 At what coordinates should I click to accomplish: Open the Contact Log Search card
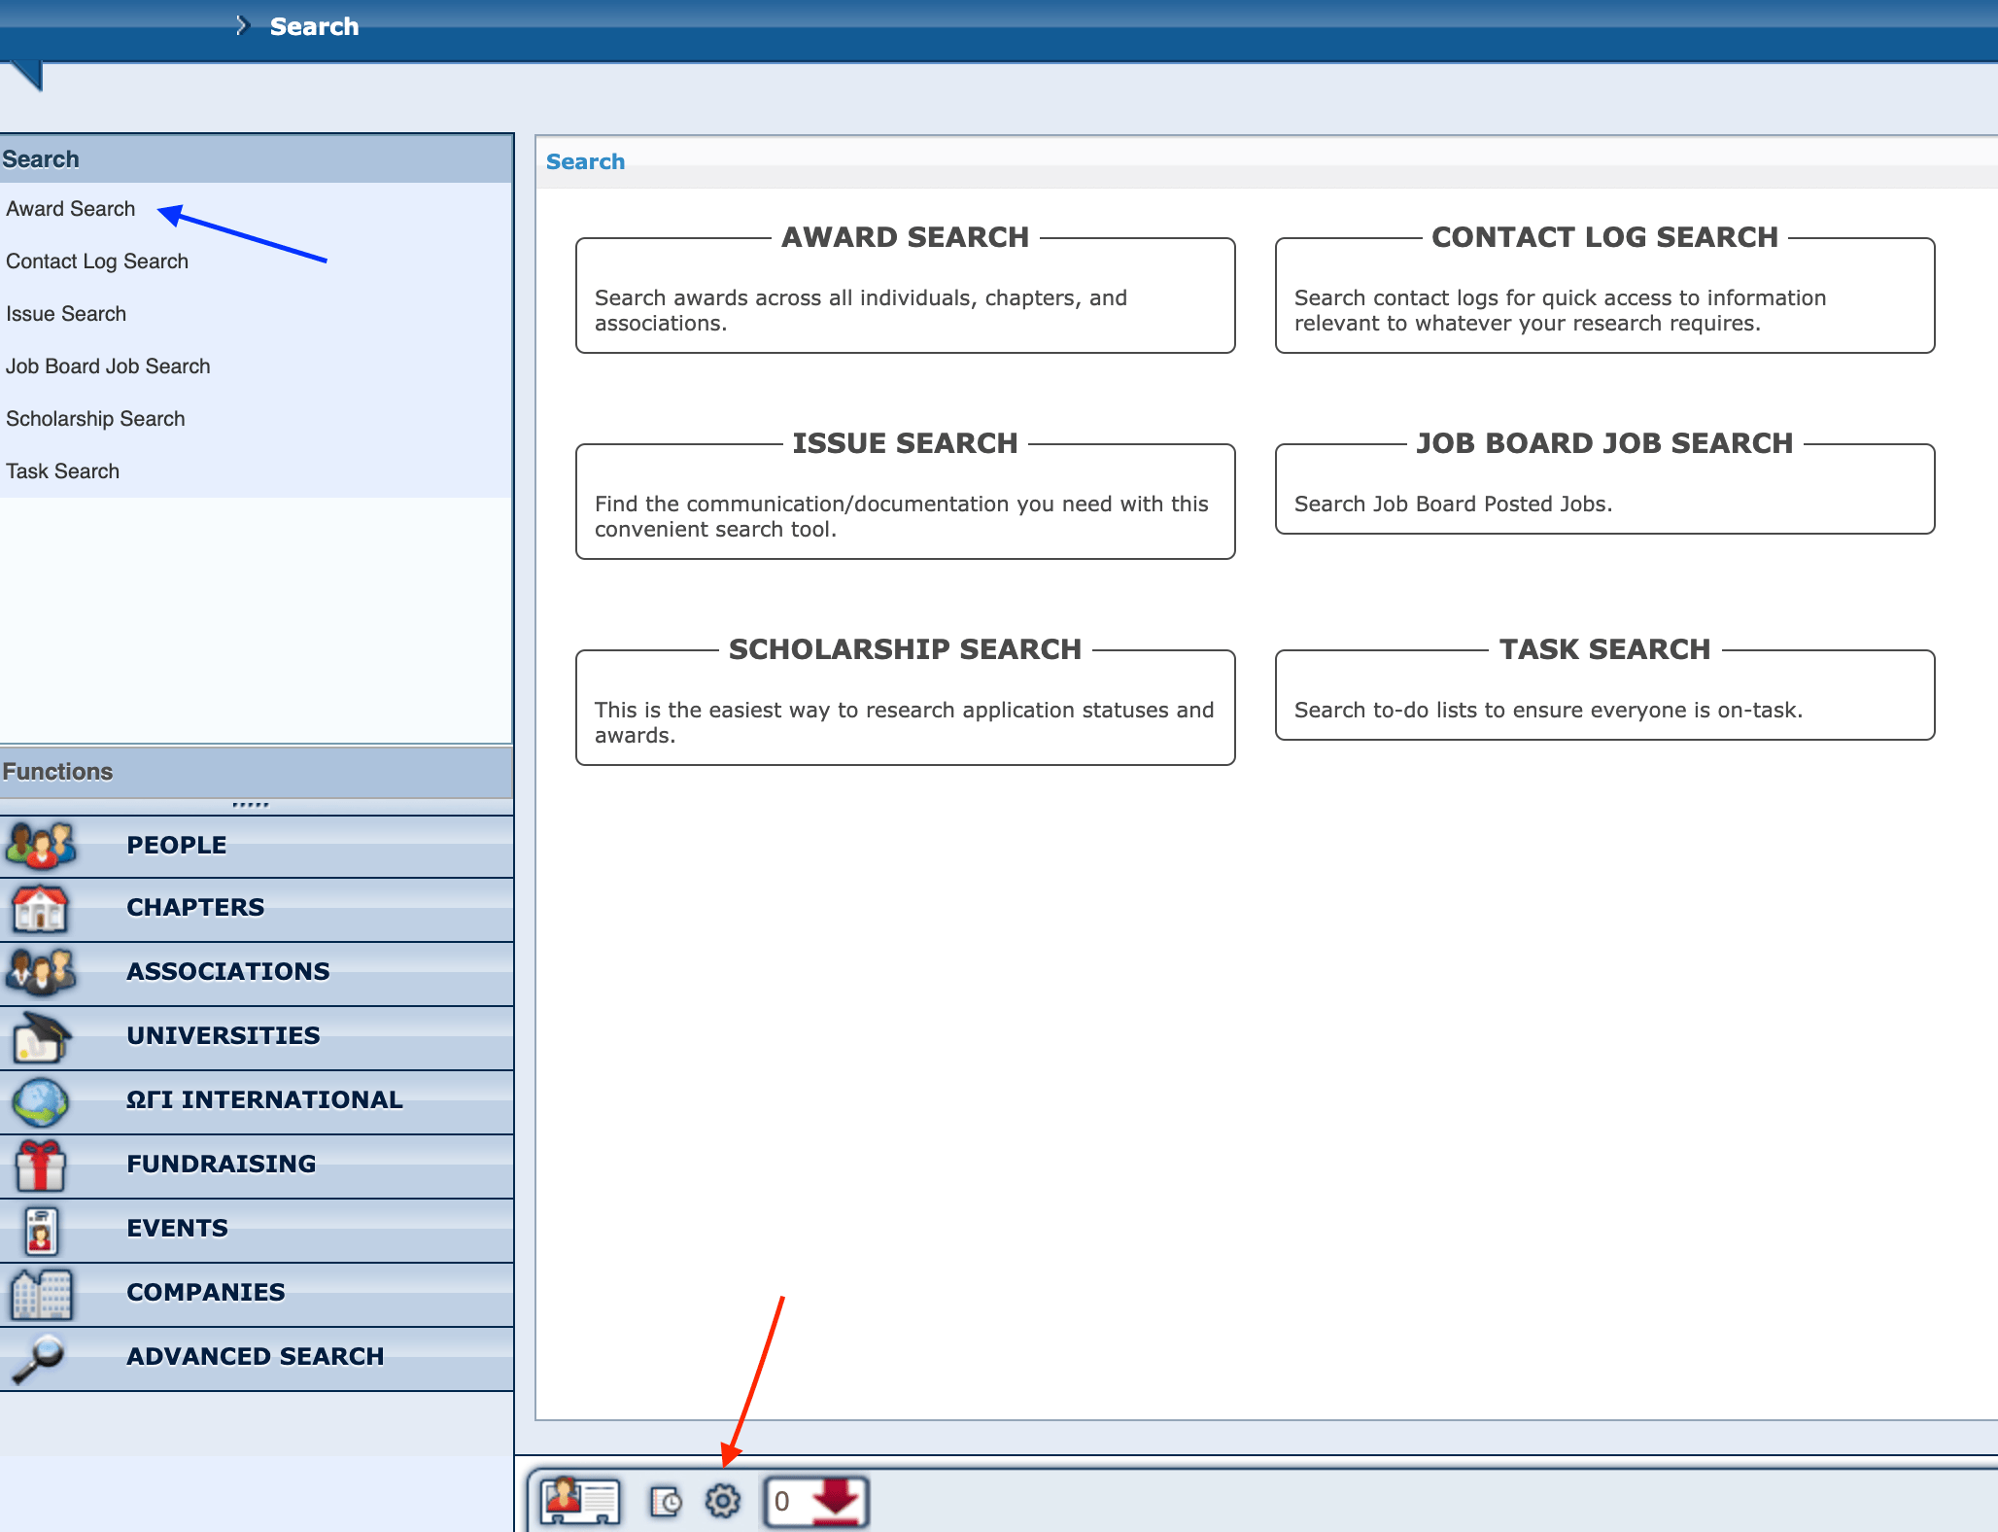[x=1603, y=296]
